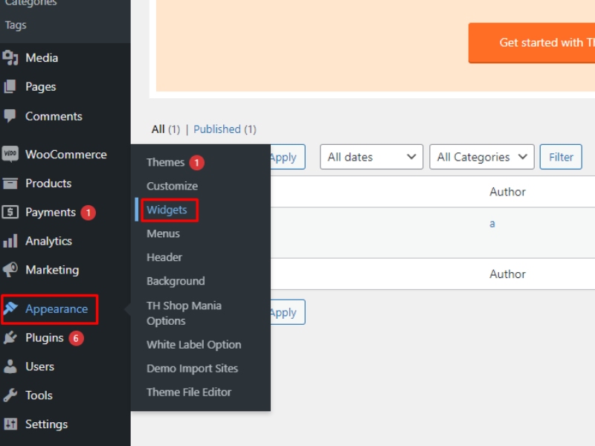Click the Filter button
Viewport: 595px width, 446px height.
click(561, 157)
